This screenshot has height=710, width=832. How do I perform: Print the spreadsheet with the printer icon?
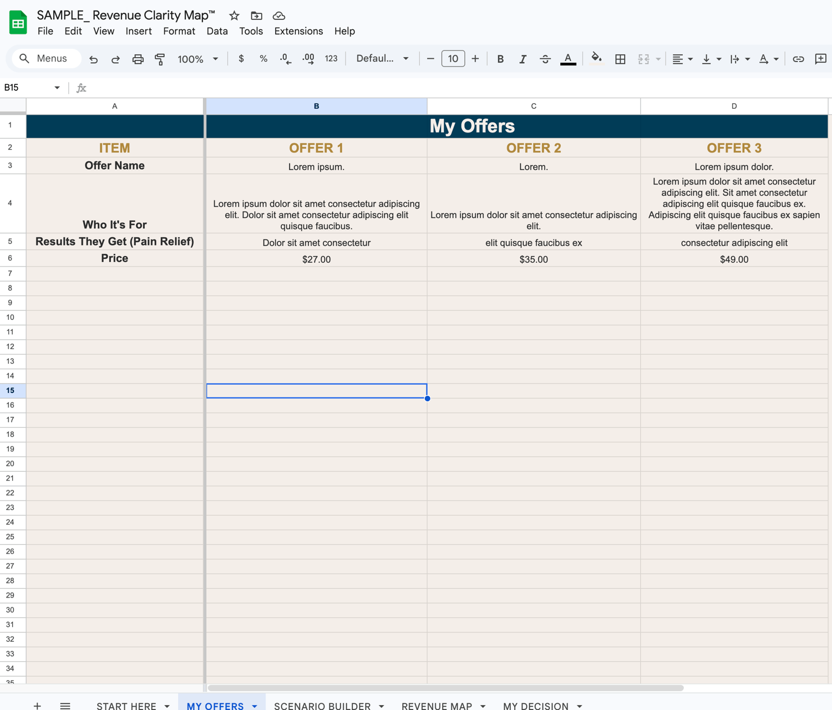click(138, 59)
